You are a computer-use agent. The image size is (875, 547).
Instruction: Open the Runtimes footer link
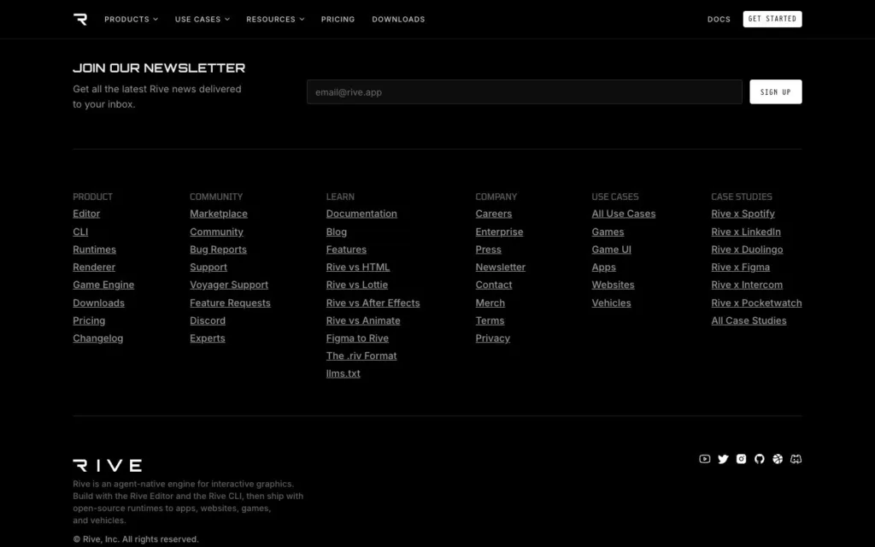click(94, 250)
